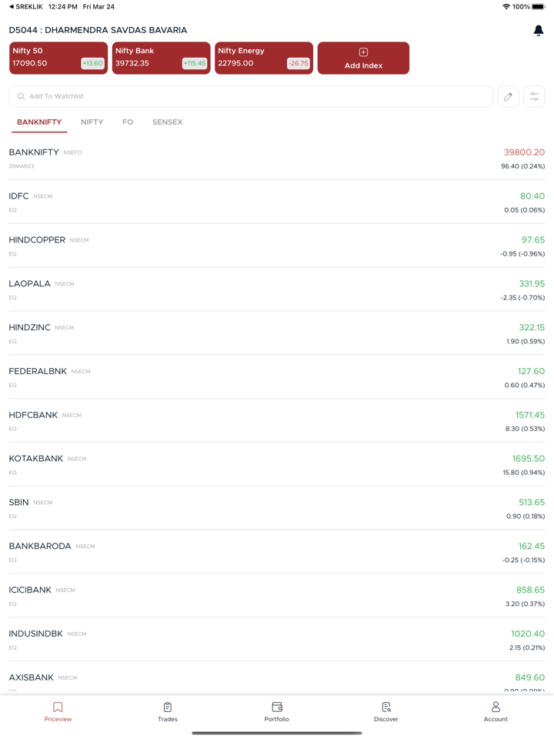Open the SENSEX watchlist tab
The image size is (554, 739).
(x=167, y=122)
